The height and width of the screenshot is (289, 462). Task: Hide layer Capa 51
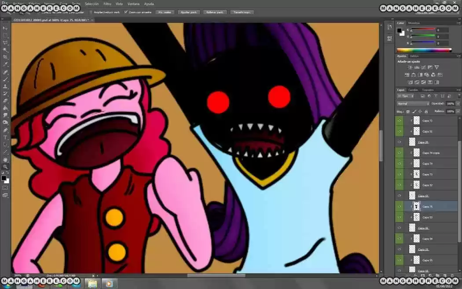(x=399, y=131)
